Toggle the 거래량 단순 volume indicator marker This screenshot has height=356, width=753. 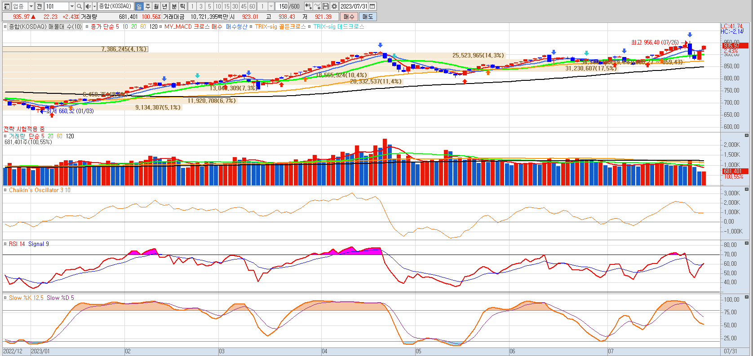[x=5, y=136]
